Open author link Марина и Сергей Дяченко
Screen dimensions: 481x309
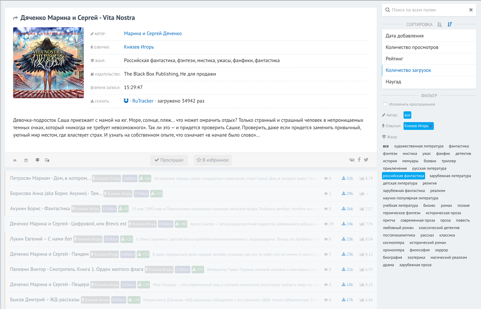click(x=153, y=33)
